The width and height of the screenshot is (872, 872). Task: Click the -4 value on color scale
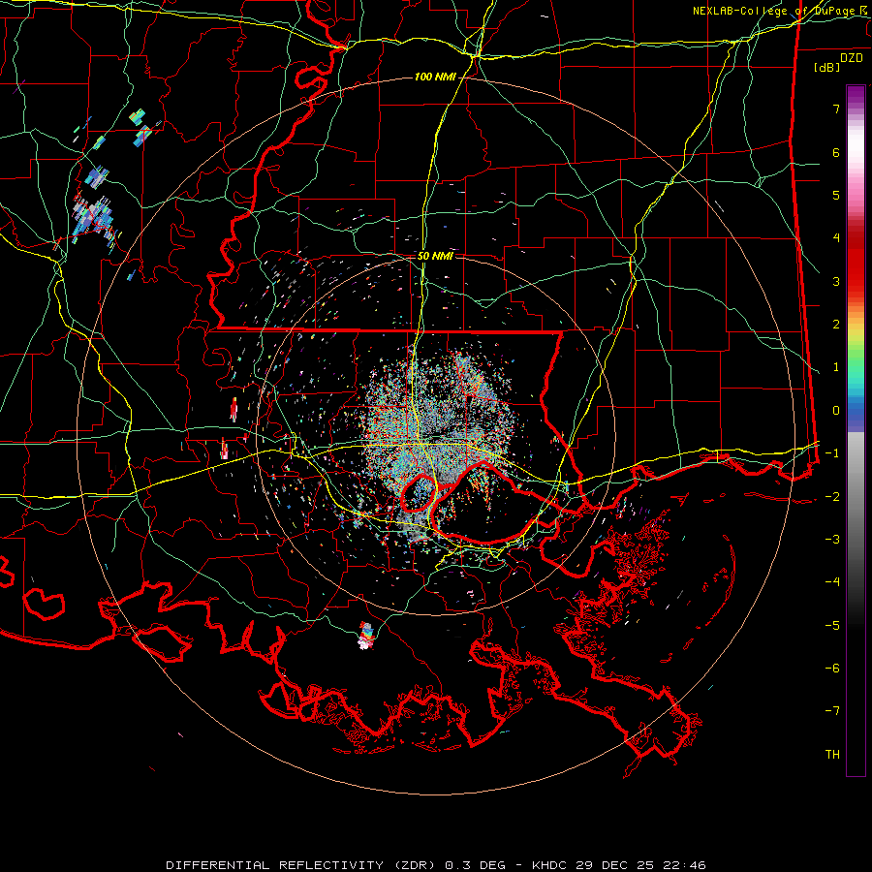point(832,582)
